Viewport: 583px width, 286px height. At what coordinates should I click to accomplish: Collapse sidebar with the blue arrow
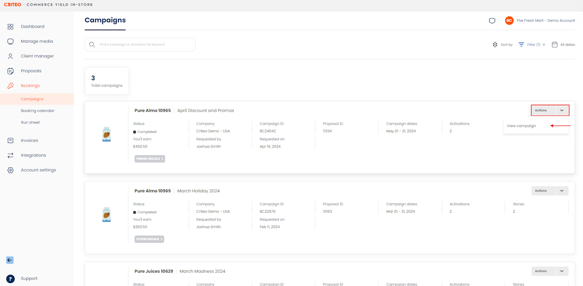point(10,260)
